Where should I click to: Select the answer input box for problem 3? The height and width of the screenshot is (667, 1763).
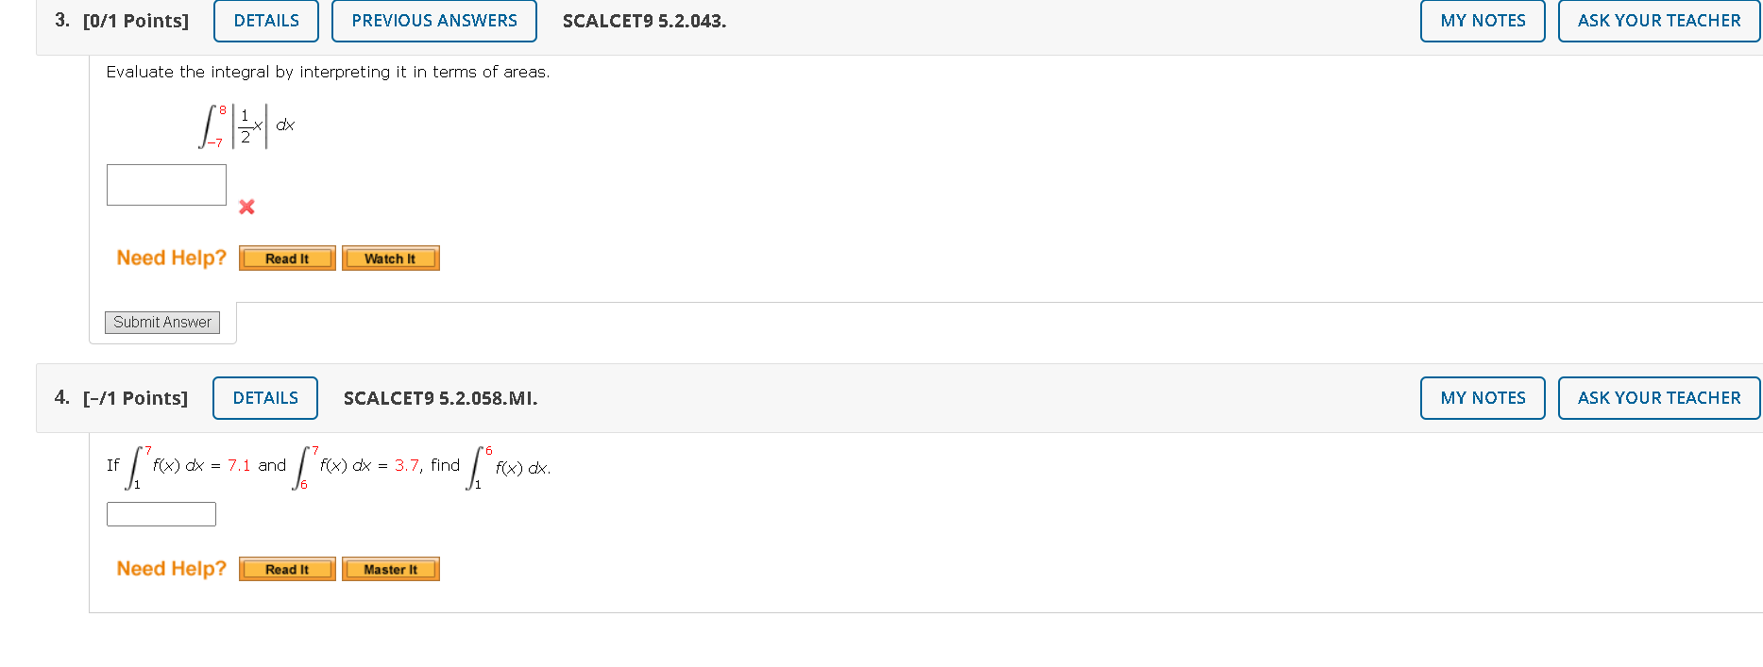(x=165, y=184)
